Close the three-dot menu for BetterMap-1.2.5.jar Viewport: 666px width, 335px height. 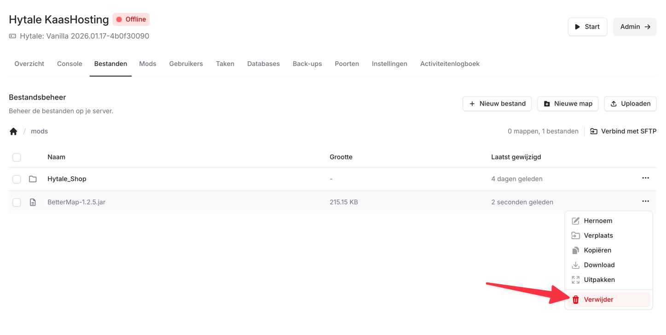click(645, 201)
